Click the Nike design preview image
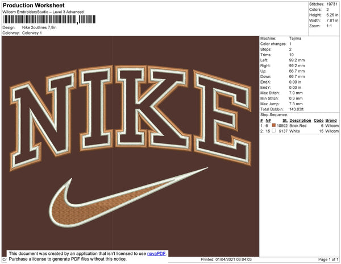Screen dimensions: 341x264 131,146
